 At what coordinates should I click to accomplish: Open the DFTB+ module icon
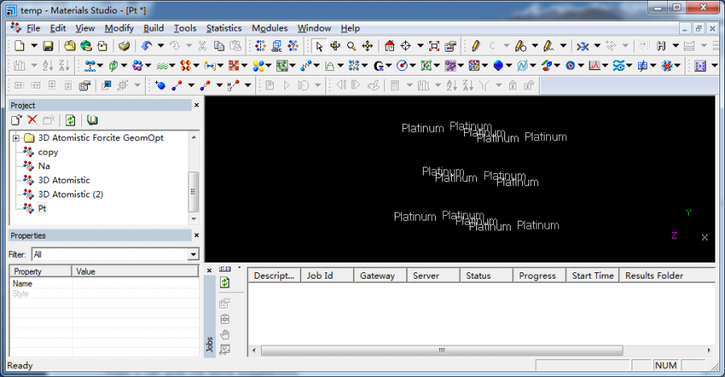[234, 66]
